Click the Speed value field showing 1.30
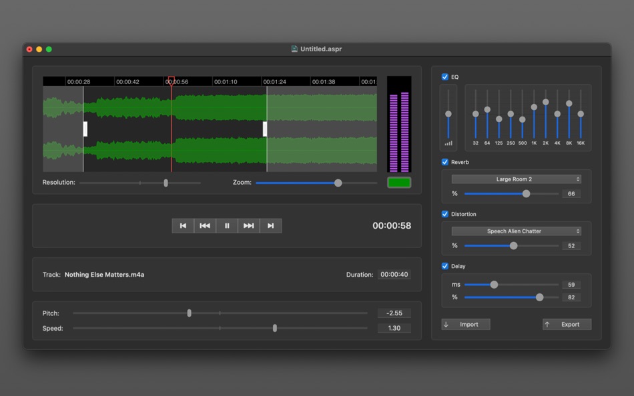The height and width of the screenshot is (396, 634). (x=394, y=328)
